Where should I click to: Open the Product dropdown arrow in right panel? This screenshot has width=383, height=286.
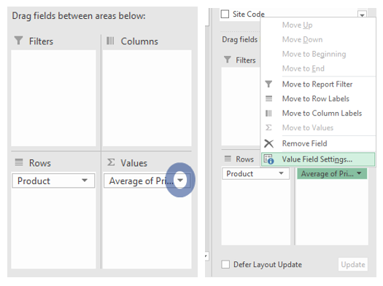(x=281, y=173)
